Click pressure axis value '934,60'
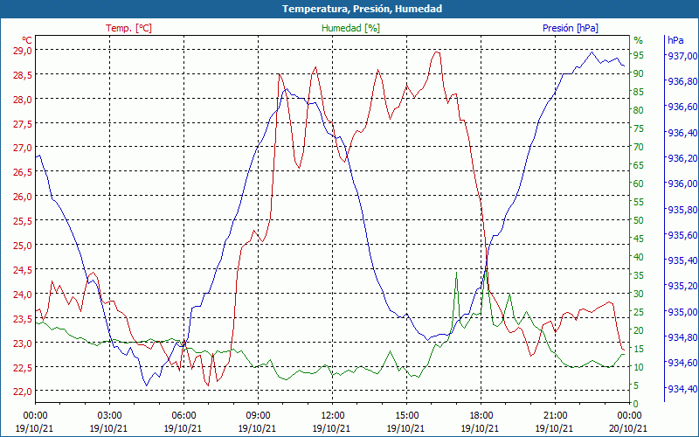 coord(681,364)
